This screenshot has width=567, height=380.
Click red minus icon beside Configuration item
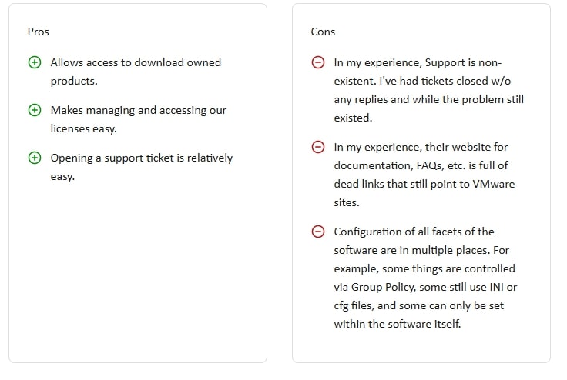[317, 232]
